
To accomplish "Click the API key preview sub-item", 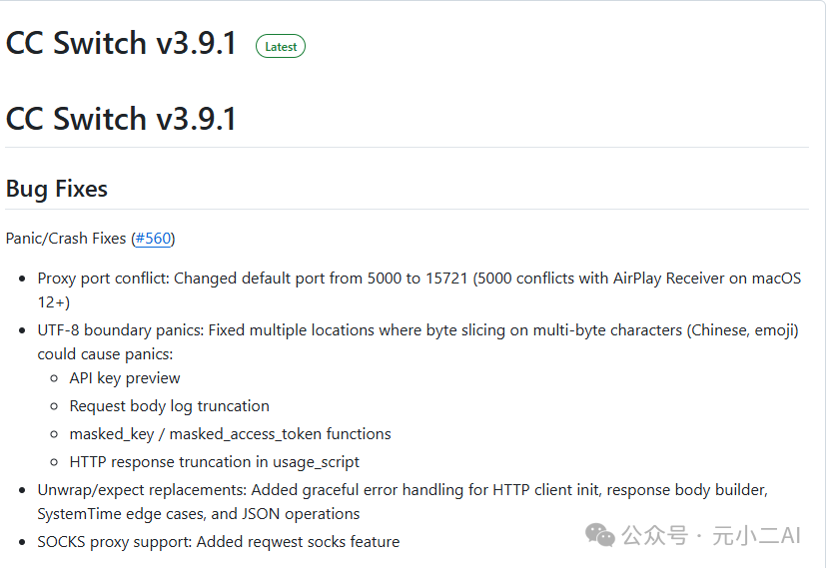I will click(x=125, y=378).
